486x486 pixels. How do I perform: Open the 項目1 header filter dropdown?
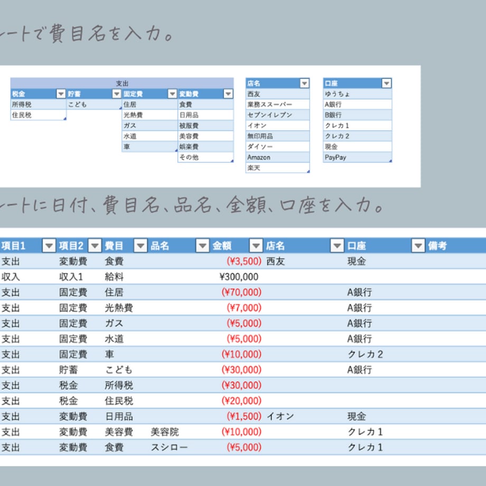[x=49, y=246]
